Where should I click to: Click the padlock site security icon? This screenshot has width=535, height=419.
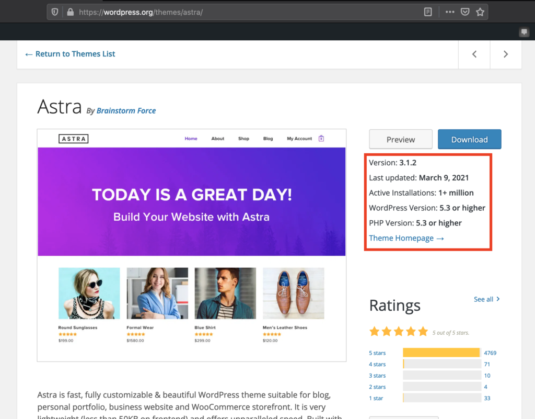pyautogui.click(x=71, y=13)
